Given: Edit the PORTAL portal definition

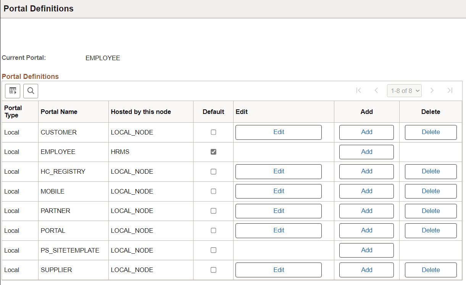Looking at the screenshot, I should pyautogui.click(x=278, y=230).
